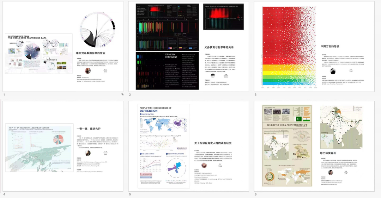Select the Discoveries from World Drug Trafficking poster
The image size is (381, 198).
39,54
